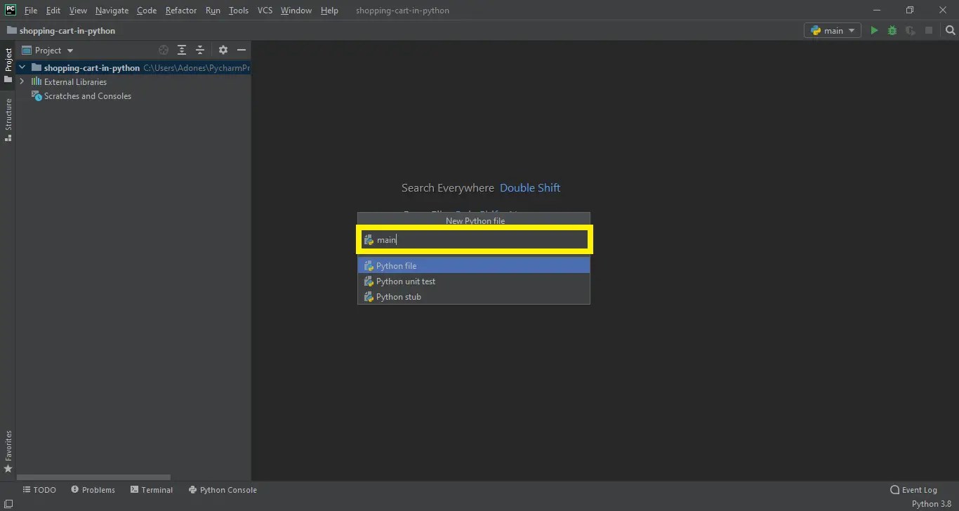Hide the Project tool window with the minimize icon
Image resolution: width=959 pixels, height=511 pixels.
241,50
